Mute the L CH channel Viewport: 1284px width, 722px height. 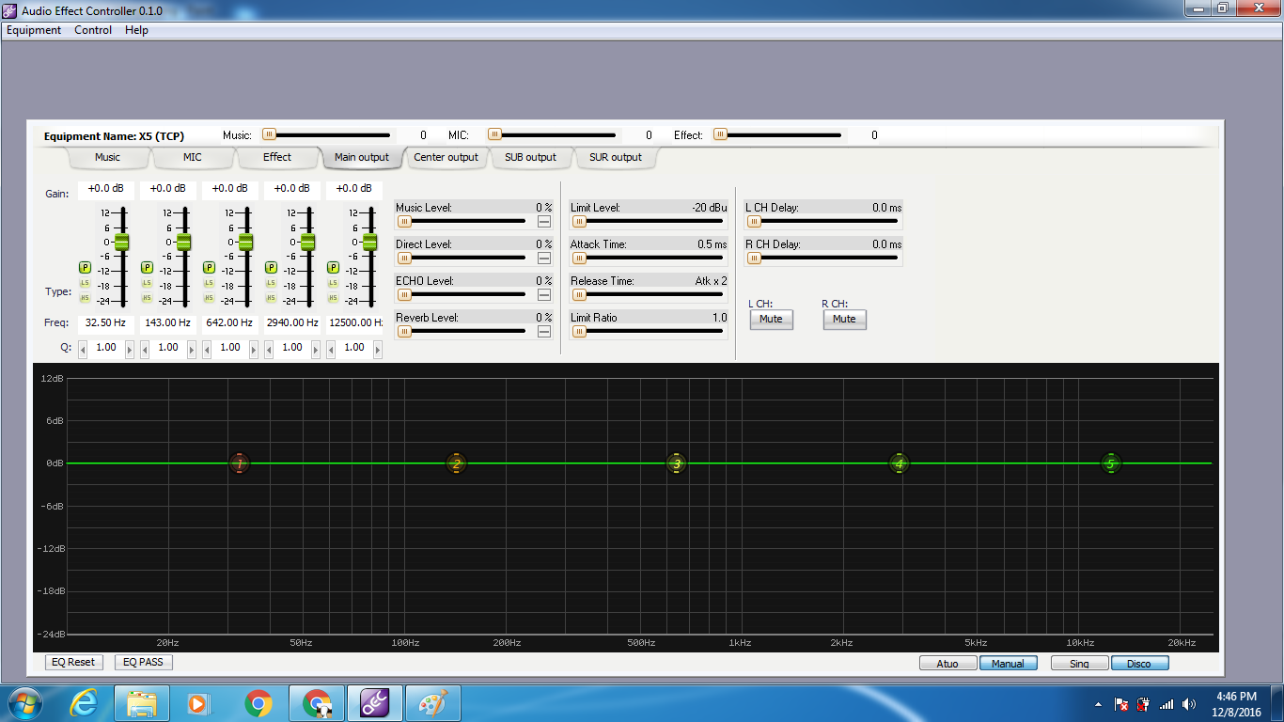pos(771,319)
